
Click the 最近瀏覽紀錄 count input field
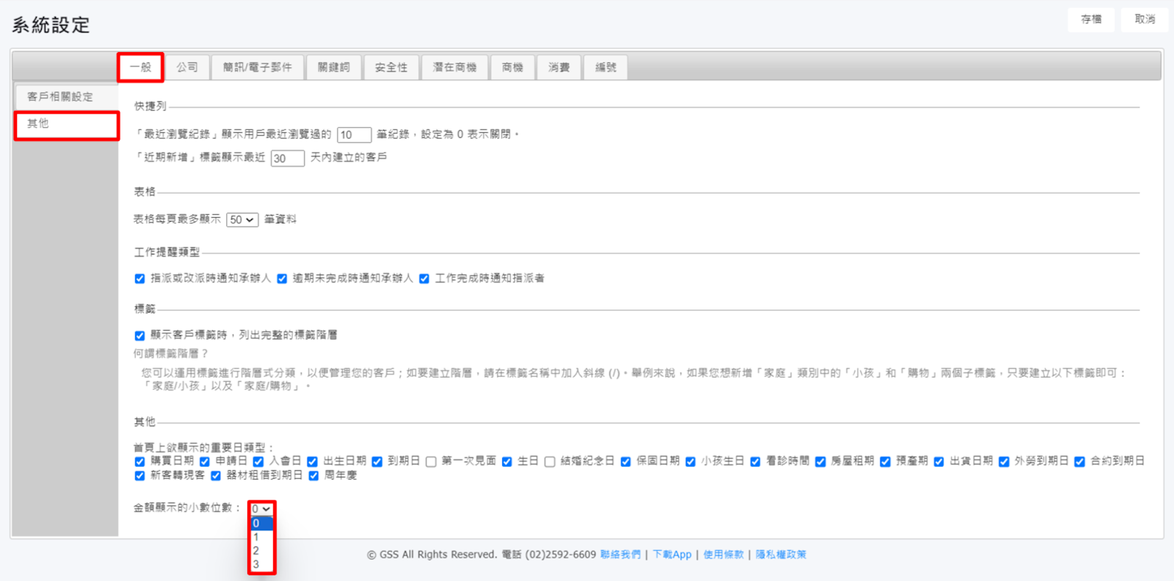[354, 135]
